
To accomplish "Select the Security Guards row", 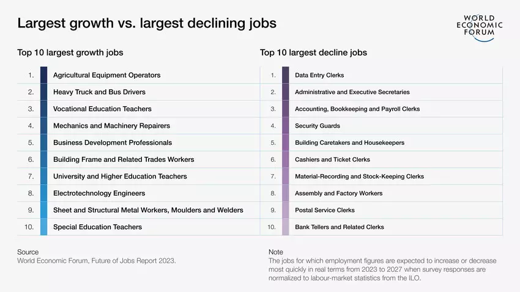I will click(317, 126).
